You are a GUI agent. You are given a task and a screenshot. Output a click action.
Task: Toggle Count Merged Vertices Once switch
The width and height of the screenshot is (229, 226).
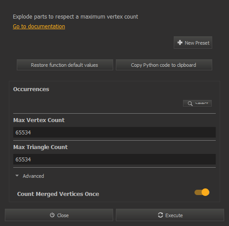click(x=202, y=192)
